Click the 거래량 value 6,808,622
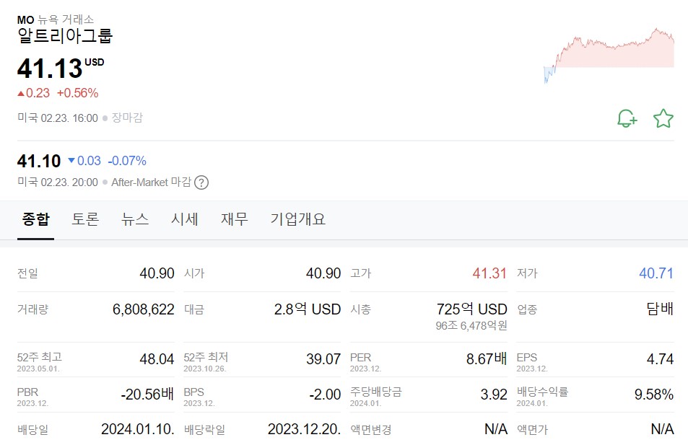This screenshot has height=445, width=688. pos(144,309)
